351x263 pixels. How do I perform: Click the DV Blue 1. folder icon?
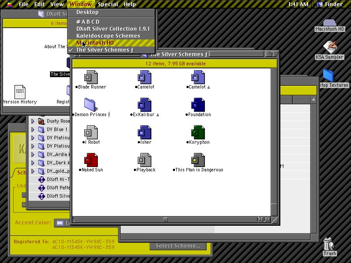[41, 129]
